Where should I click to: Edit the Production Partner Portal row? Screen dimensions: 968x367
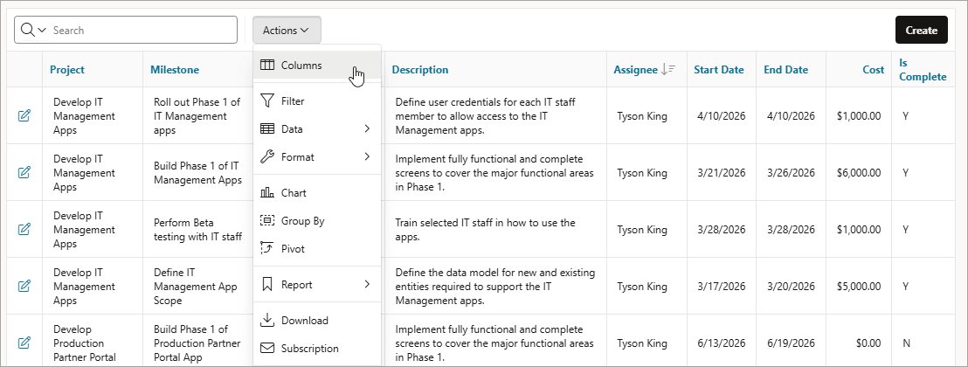(x=24, y=343)
